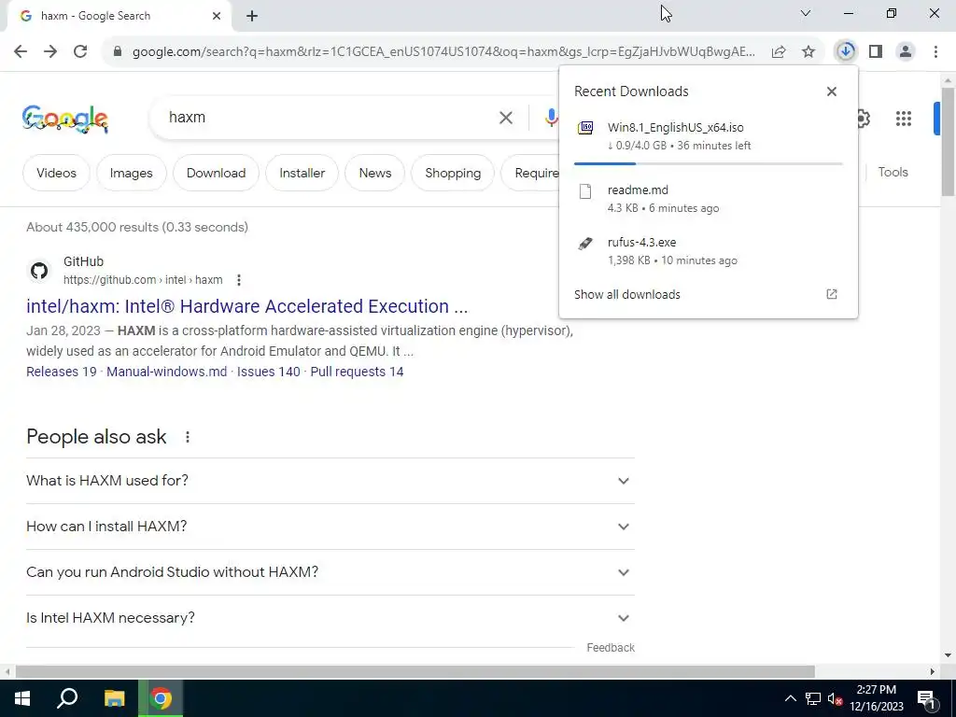This screenshot has width=956, height=717.
Task: Click Show all downloads
Action: point(626,294)
